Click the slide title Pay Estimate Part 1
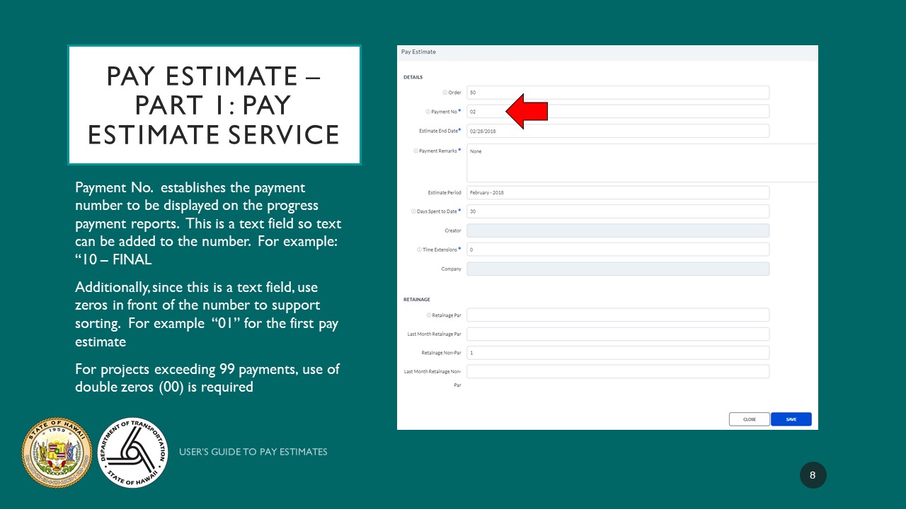The width and height of the screenshot is (906, 509). (214, 105)
